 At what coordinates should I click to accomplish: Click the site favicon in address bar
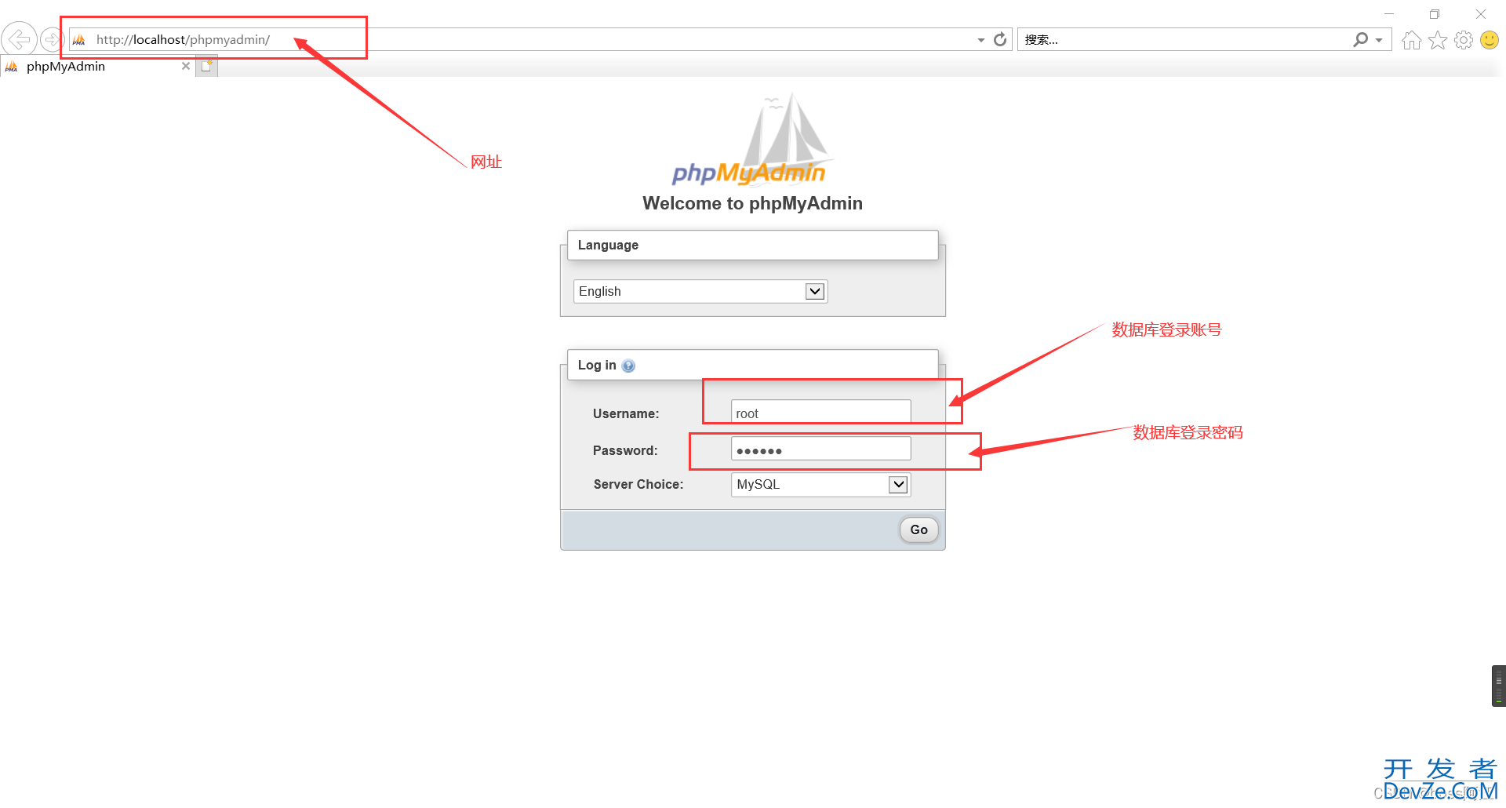[x=79, y=40]
